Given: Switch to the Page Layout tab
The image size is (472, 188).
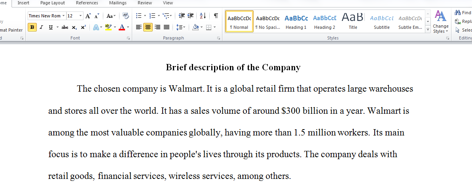Looking at the screenshot, I should click(52, 3).
